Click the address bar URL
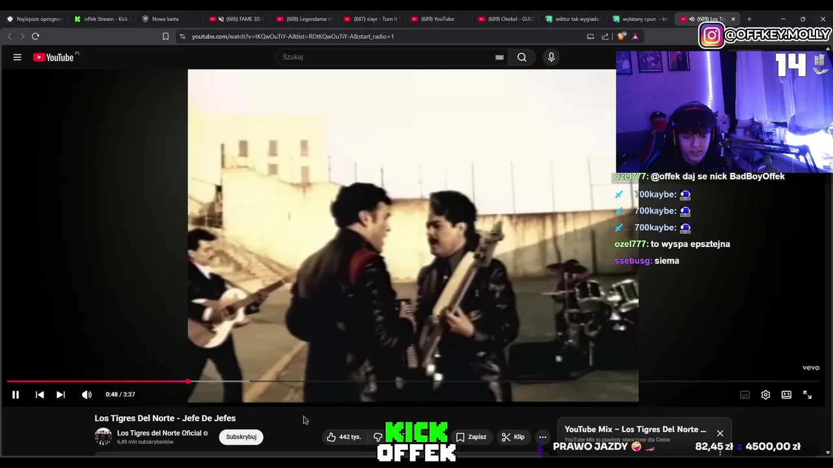Image resolution: width=833 pixels, height=468 pixels. 293,36
